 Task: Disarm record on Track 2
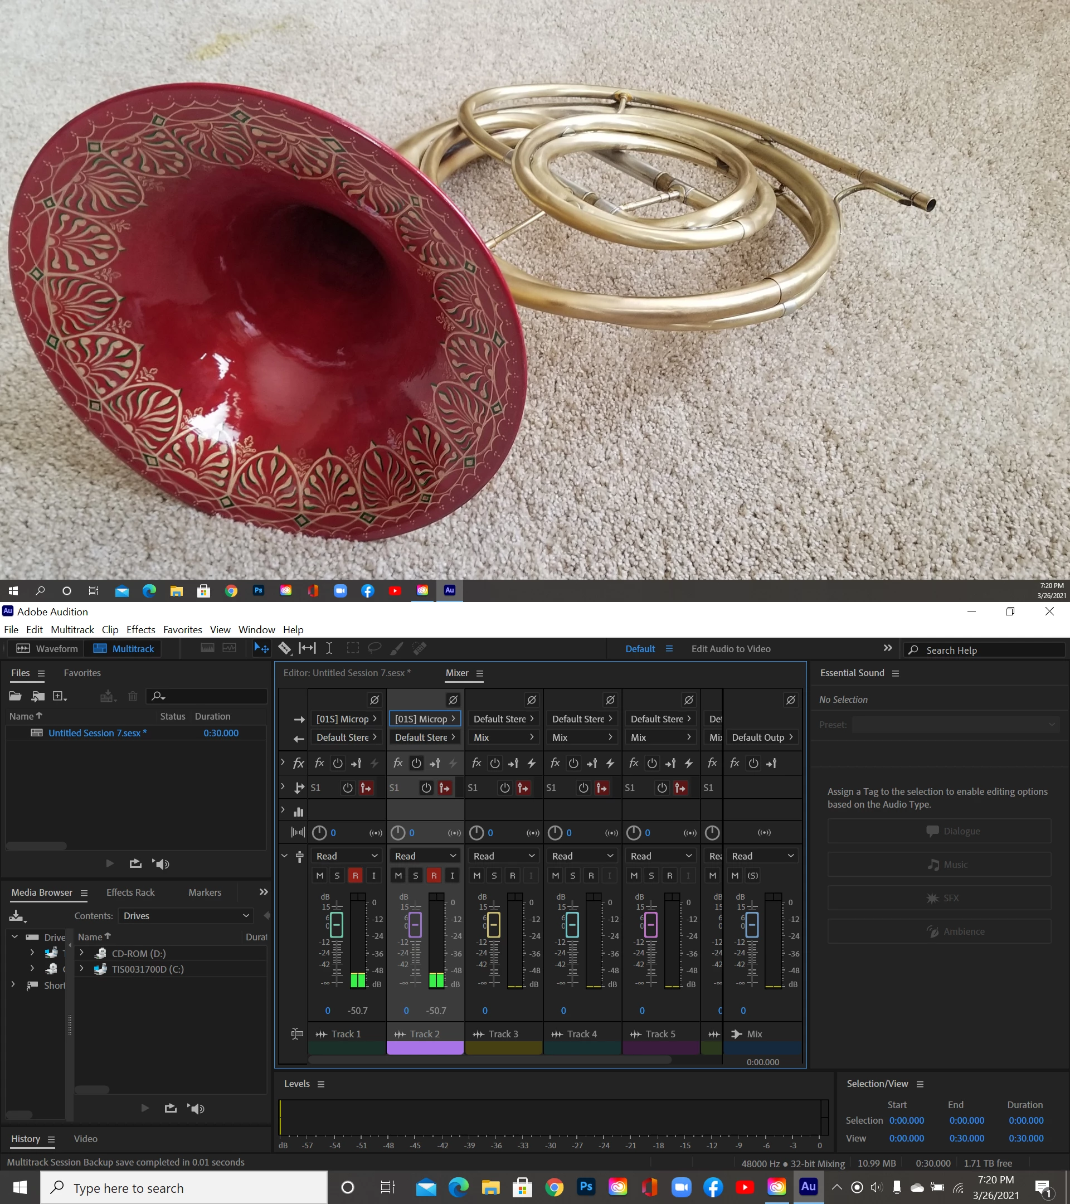(x=434, y=876)
